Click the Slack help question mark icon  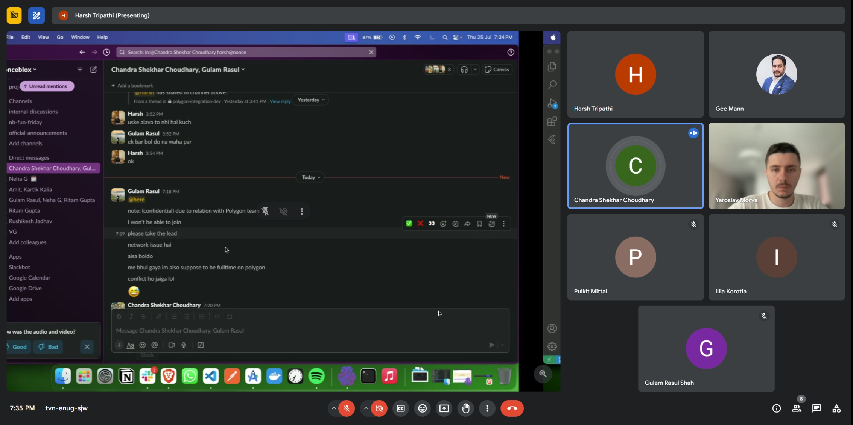point(511,52)
